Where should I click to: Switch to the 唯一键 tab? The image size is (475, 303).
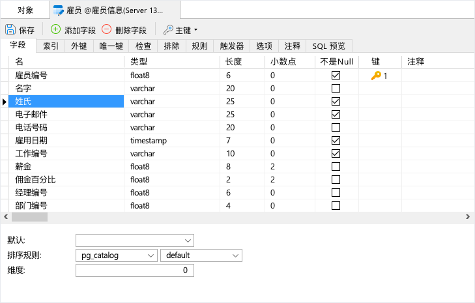tap(111, 46)
